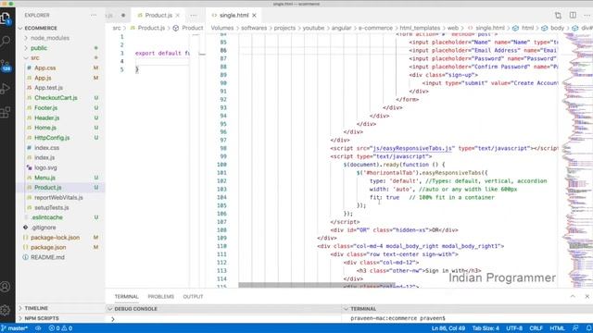Change CRLF end of line sequence
Screen dimensions: 593x333
coord(536,328)
